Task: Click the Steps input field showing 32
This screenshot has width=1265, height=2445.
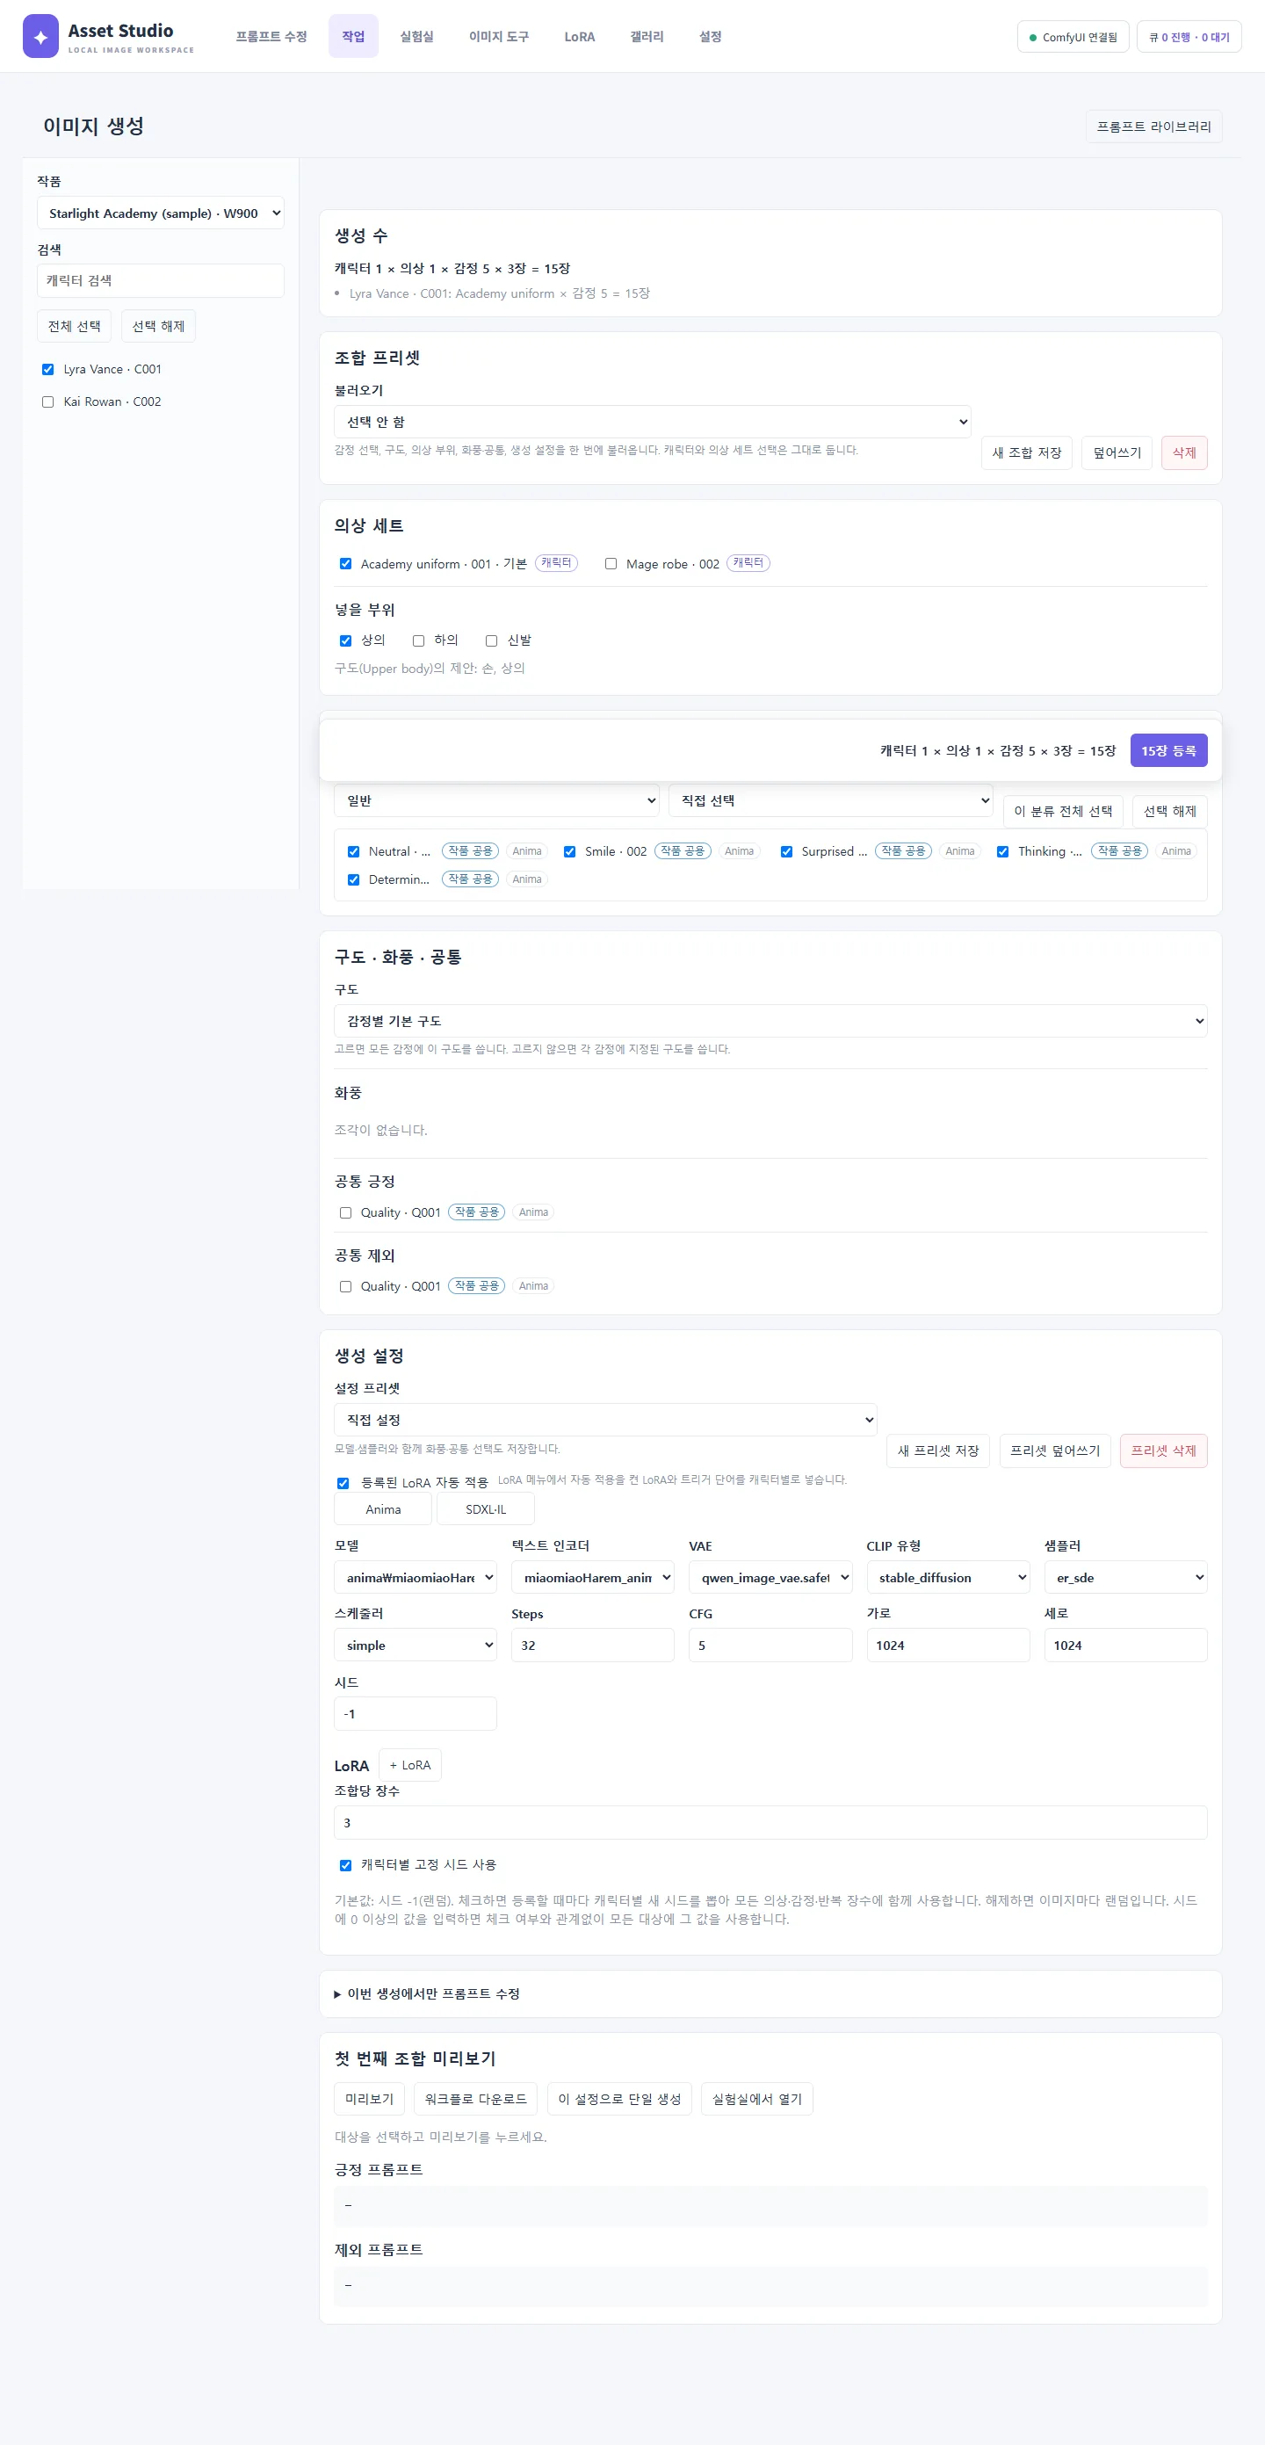Action: 592,1645
